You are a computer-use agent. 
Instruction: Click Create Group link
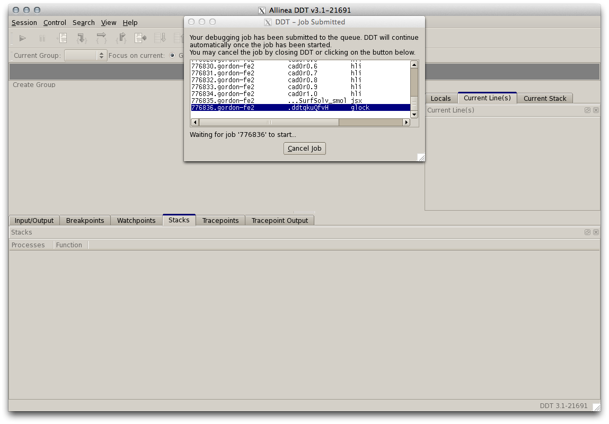[x=34, y=85]
